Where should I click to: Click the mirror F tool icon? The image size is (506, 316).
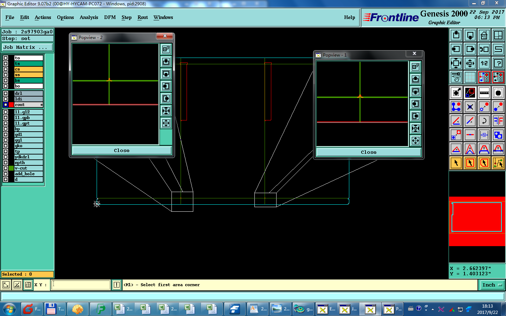coord(498,121)
